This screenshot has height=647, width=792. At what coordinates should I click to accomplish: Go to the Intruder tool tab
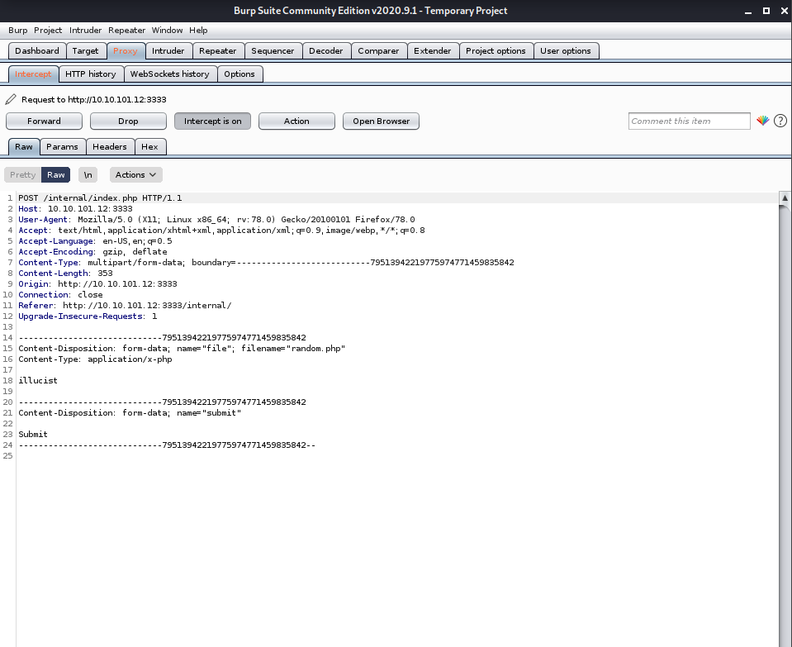[168, 51]
